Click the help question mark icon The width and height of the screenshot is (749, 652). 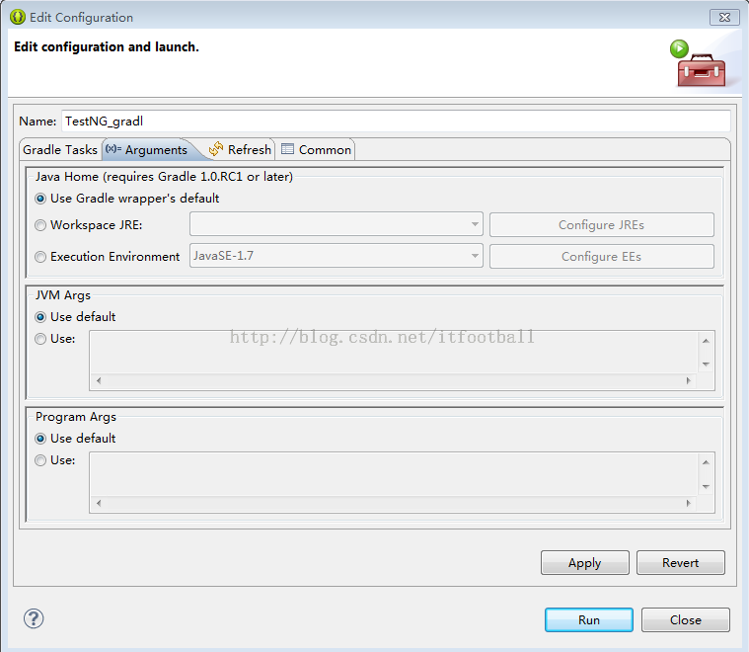[x=34, y=618]
